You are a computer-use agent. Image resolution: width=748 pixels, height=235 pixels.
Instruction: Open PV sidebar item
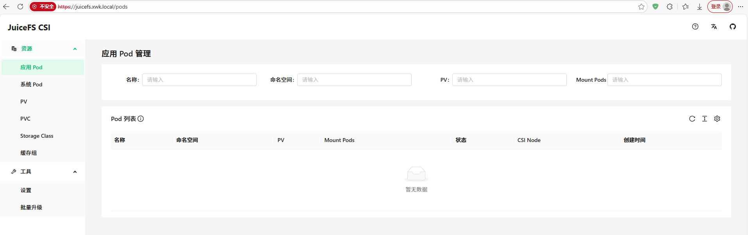click(43, 102)
